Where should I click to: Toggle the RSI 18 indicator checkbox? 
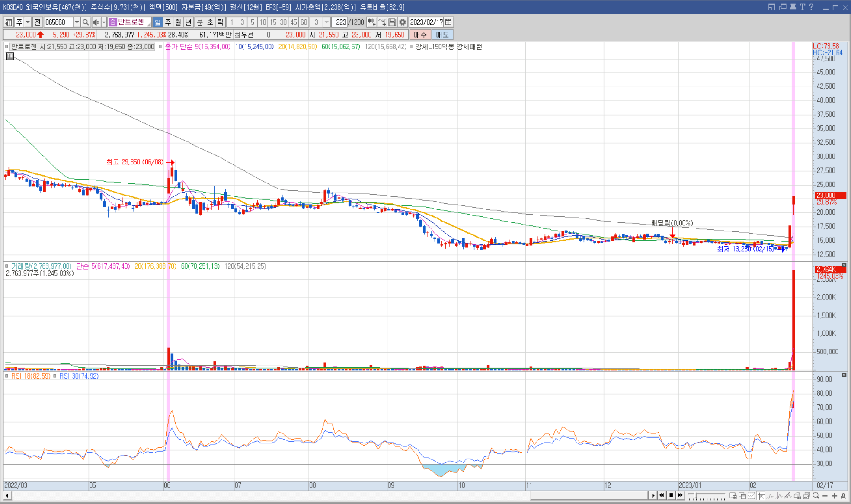(x=6, y=376)
